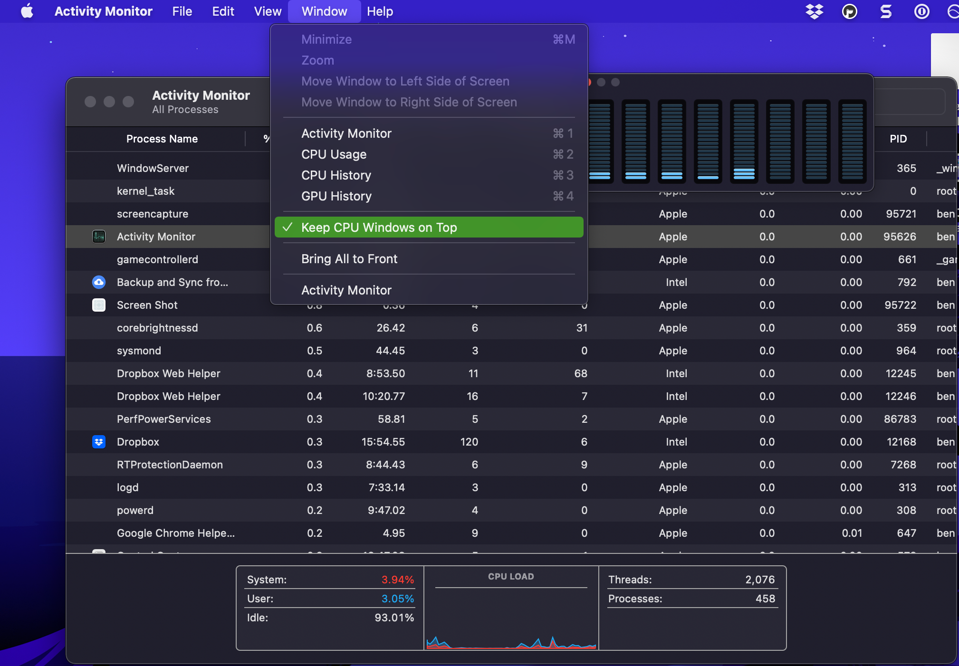The height and width of the screenshot is (666, 959).
Task: Click the Activity Monitor icon in the process list
Action: [98, 236]
